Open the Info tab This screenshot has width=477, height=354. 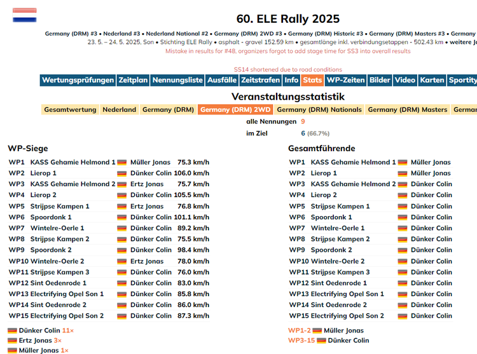click(291, 80)
